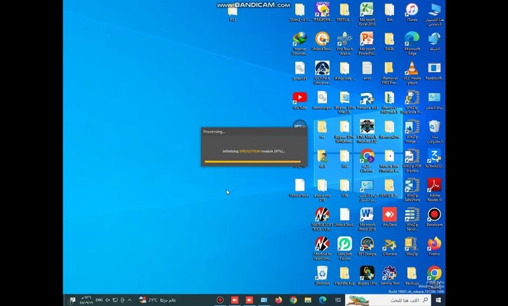Viewport: 508px width, 306px height.
Task: Open the Uninstall recycle-bin shortcut
Action: coord(322,276)
